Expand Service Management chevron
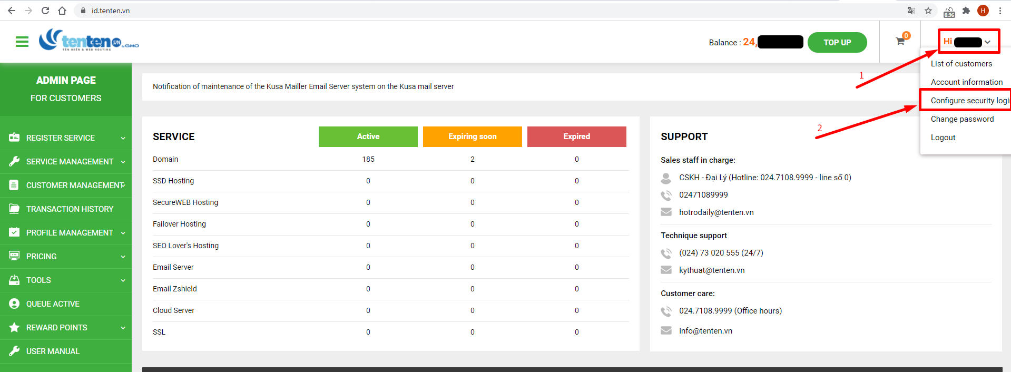The width and height of the screenshot is (1011, 372). tap(123, 162)
